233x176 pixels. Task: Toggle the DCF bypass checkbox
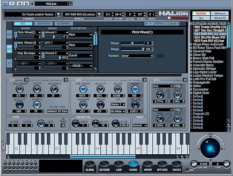[26, 80]
